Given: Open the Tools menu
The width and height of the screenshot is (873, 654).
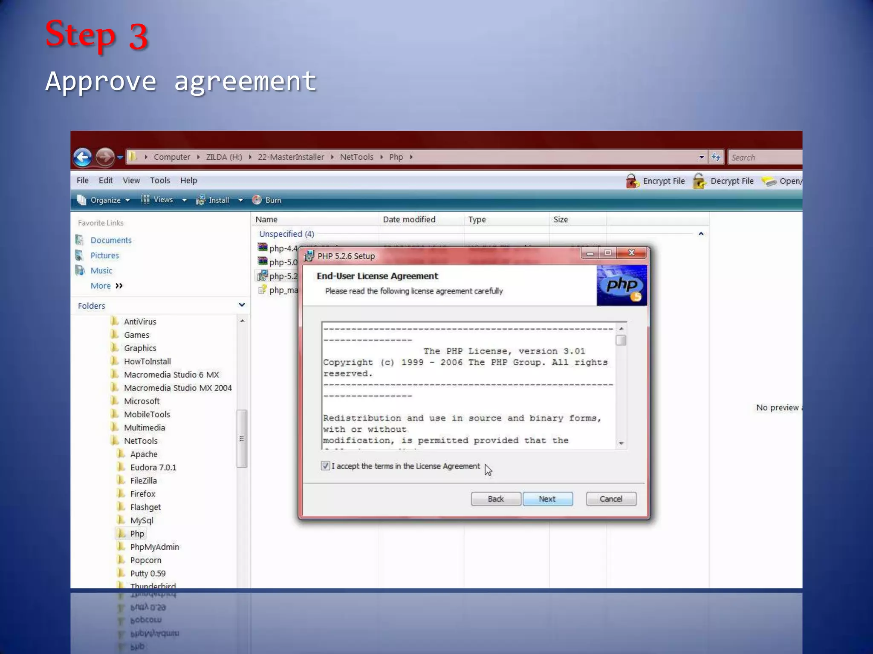Looking at the screenshot, I should click(x=160, y=181).
